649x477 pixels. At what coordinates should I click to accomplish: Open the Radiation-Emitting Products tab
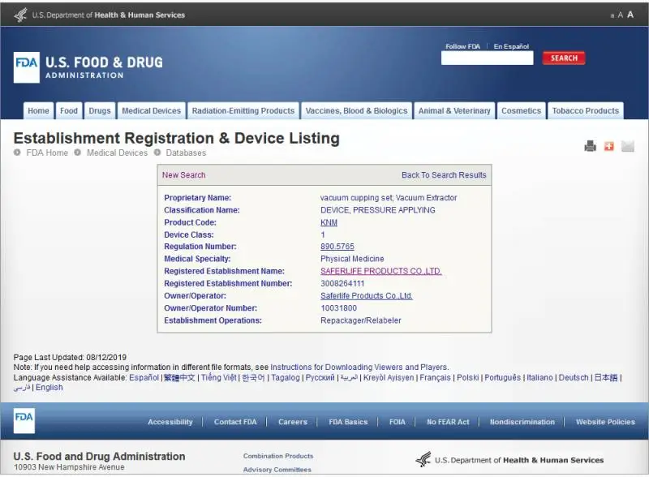[243, 111]
